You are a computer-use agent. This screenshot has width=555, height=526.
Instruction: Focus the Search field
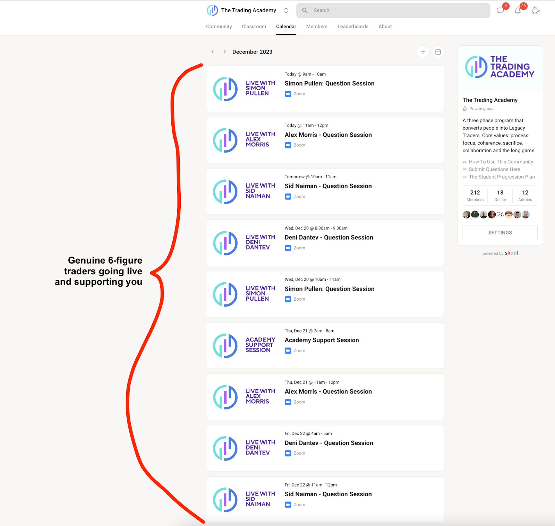click(x=393, y=10)
